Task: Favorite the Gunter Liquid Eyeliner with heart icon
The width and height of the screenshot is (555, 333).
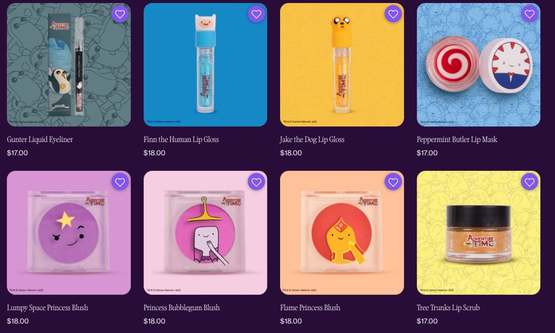Action: 120,14
